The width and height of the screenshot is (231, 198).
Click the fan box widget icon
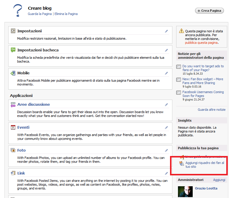pyautogui.click(x=181, y=163)
